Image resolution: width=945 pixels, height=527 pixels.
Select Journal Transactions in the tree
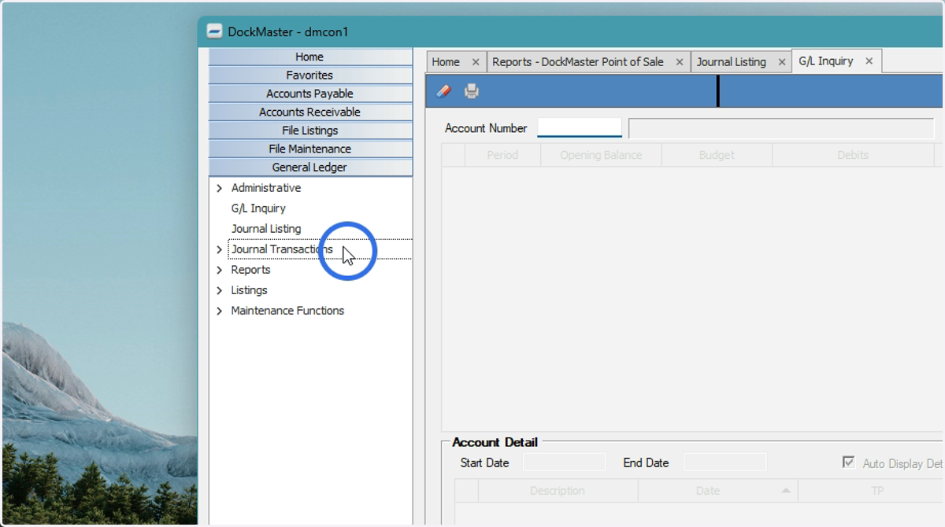(282, 249)
